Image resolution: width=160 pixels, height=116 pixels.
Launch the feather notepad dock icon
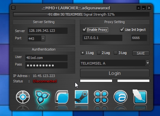click(x=140, y=97)
